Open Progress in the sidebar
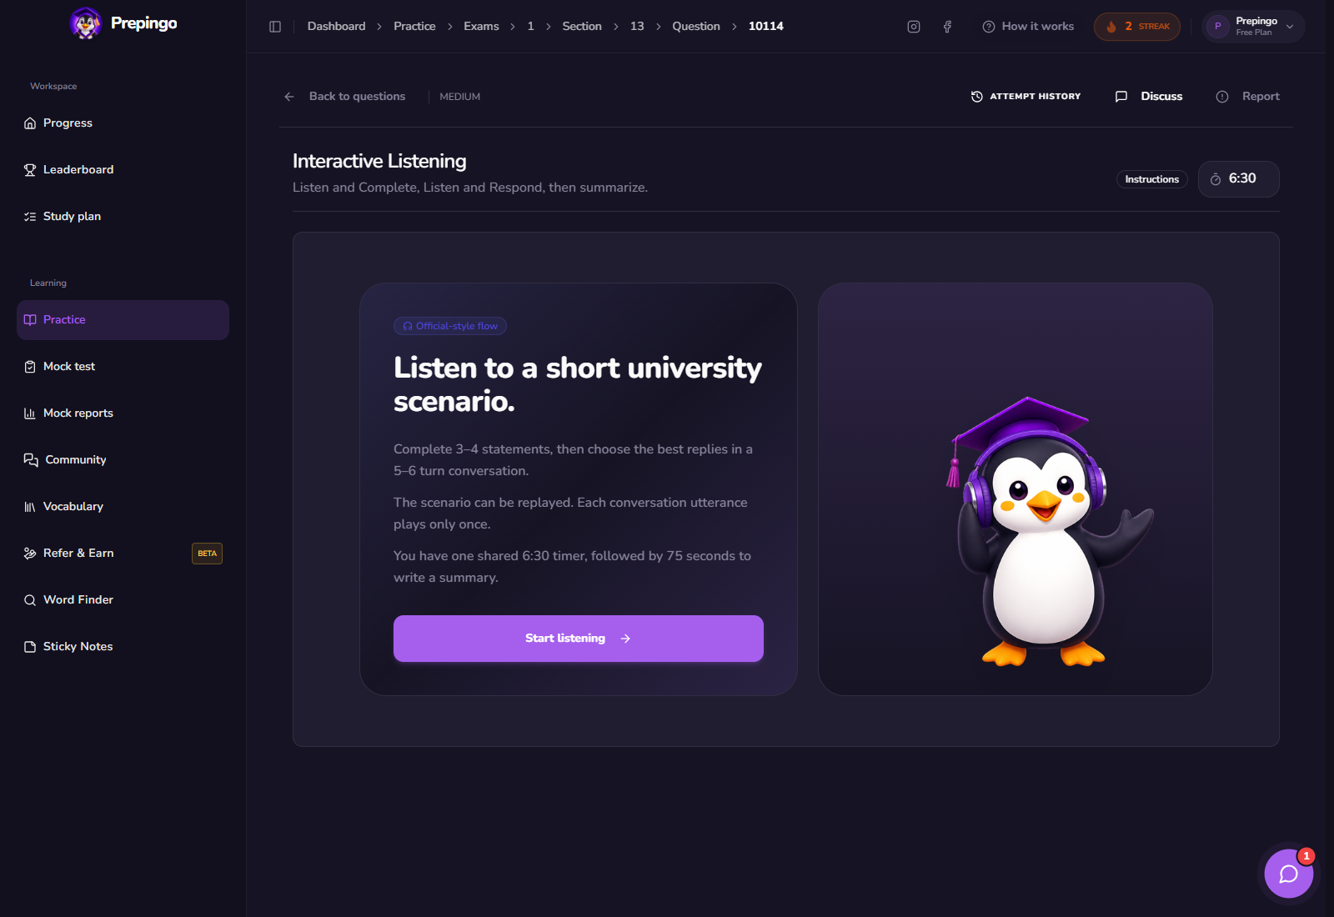 click(123, 123)
